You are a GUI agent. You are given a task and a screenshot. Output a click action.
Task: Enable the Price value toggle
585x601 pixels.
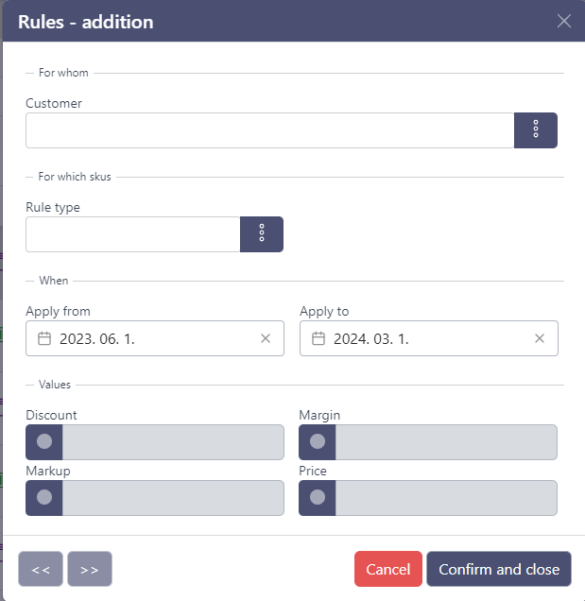pyautogui.click(x=318, y=497)
